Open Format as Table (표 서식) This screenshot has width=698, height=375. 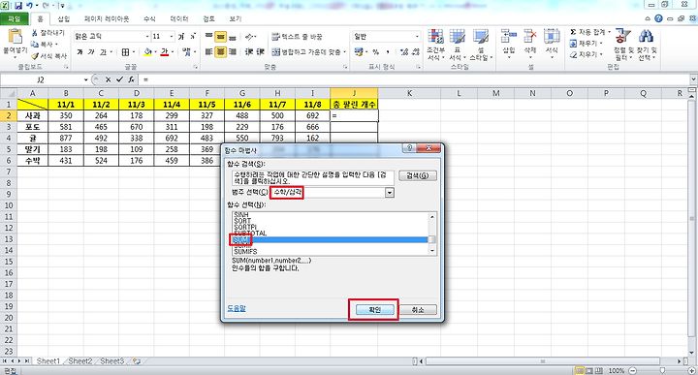458,45
